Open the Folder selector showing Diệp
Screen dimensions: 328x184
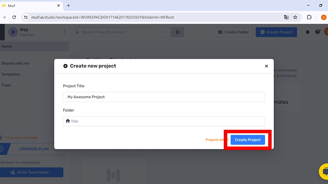pyautogui.click(x=164, y=121)
